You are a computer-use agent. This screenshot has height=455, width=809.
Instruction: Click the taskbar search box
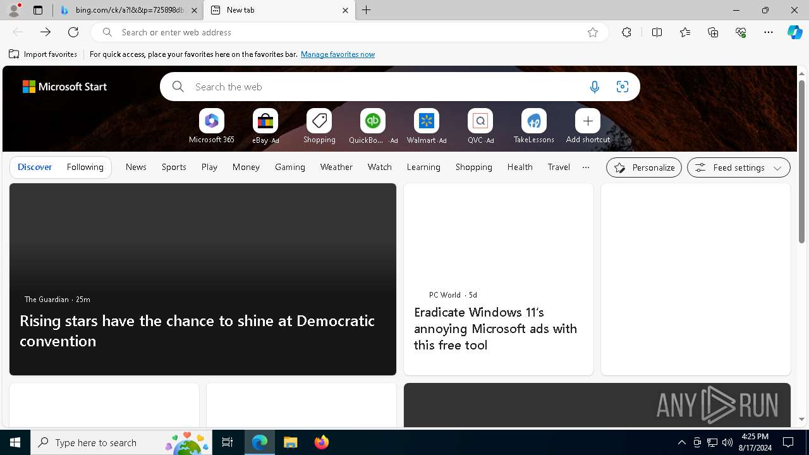122,442
